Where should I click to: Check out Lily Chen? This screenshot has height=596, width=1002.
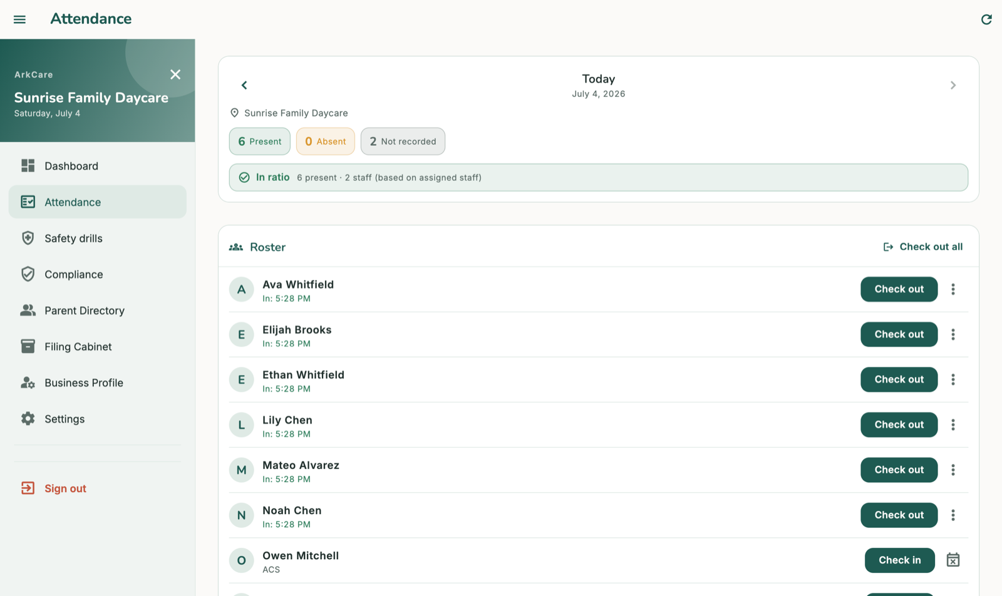tap(899, 424)
